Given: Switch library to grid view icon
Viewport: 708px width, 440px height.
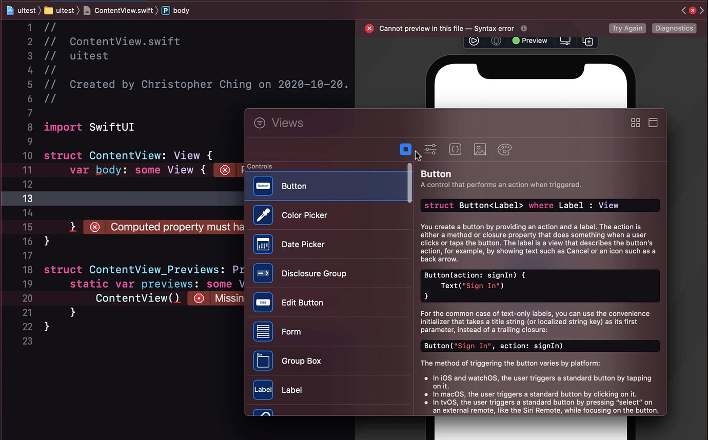Looking at the screenshot, I should pyautogui.click(x=636, y=123).
